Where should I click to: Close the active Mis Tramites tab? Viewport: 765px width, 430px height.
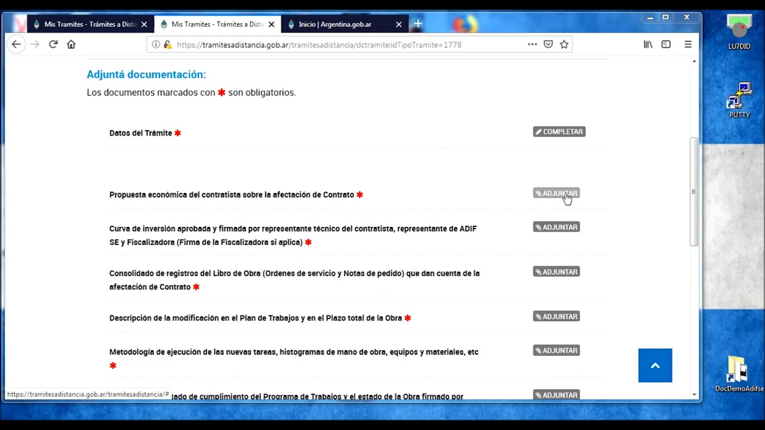(x=271, y=24)
